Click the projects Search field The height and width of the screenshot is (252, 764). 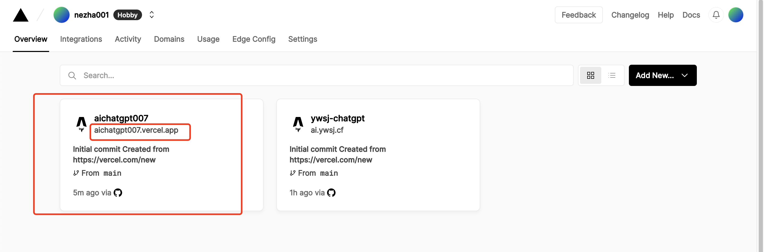[316, 75]
